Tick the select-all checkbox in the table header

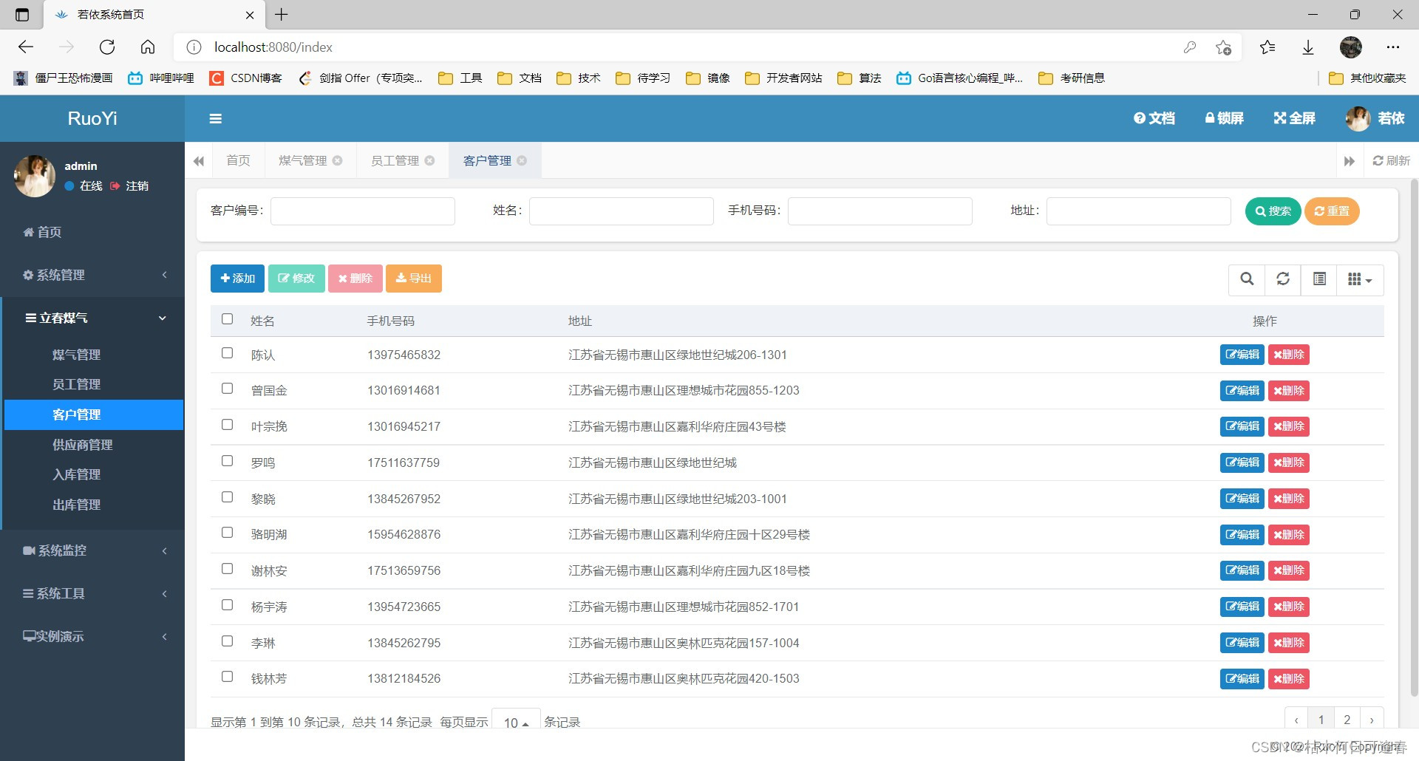coord(227,319)
